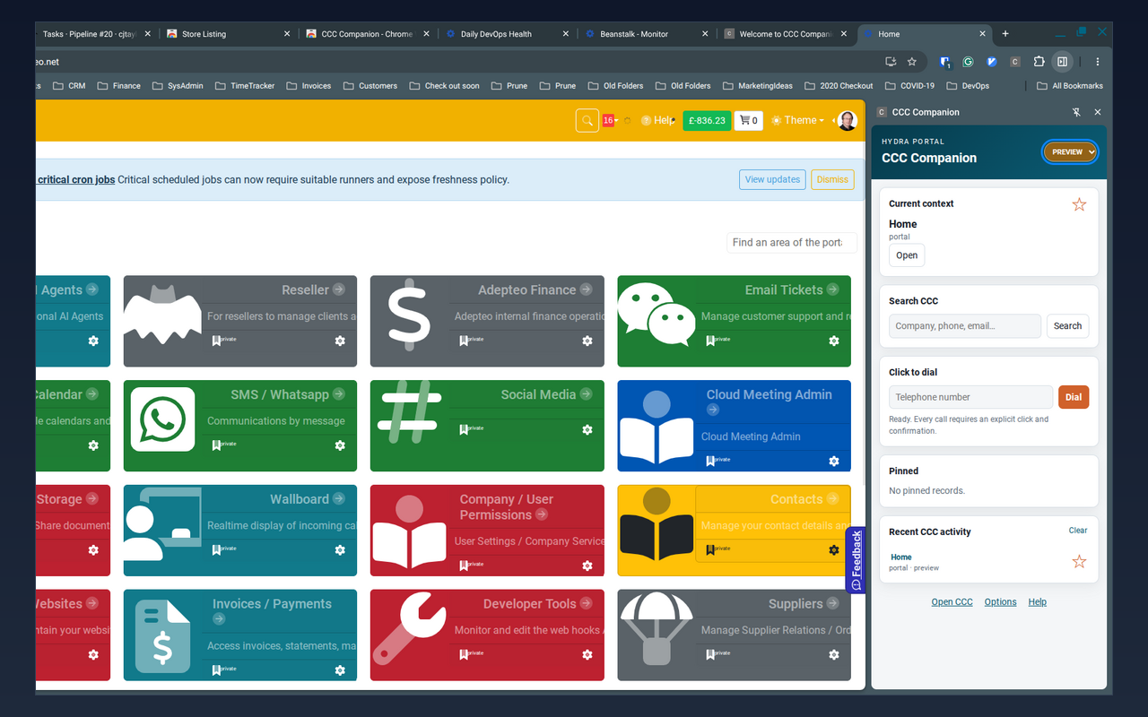
Task: Open a new browser tab
Action: click(1005, 34)
